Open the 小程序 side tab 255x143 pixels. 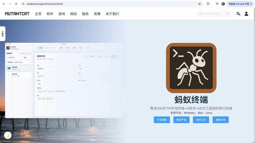tap(3, 34)
